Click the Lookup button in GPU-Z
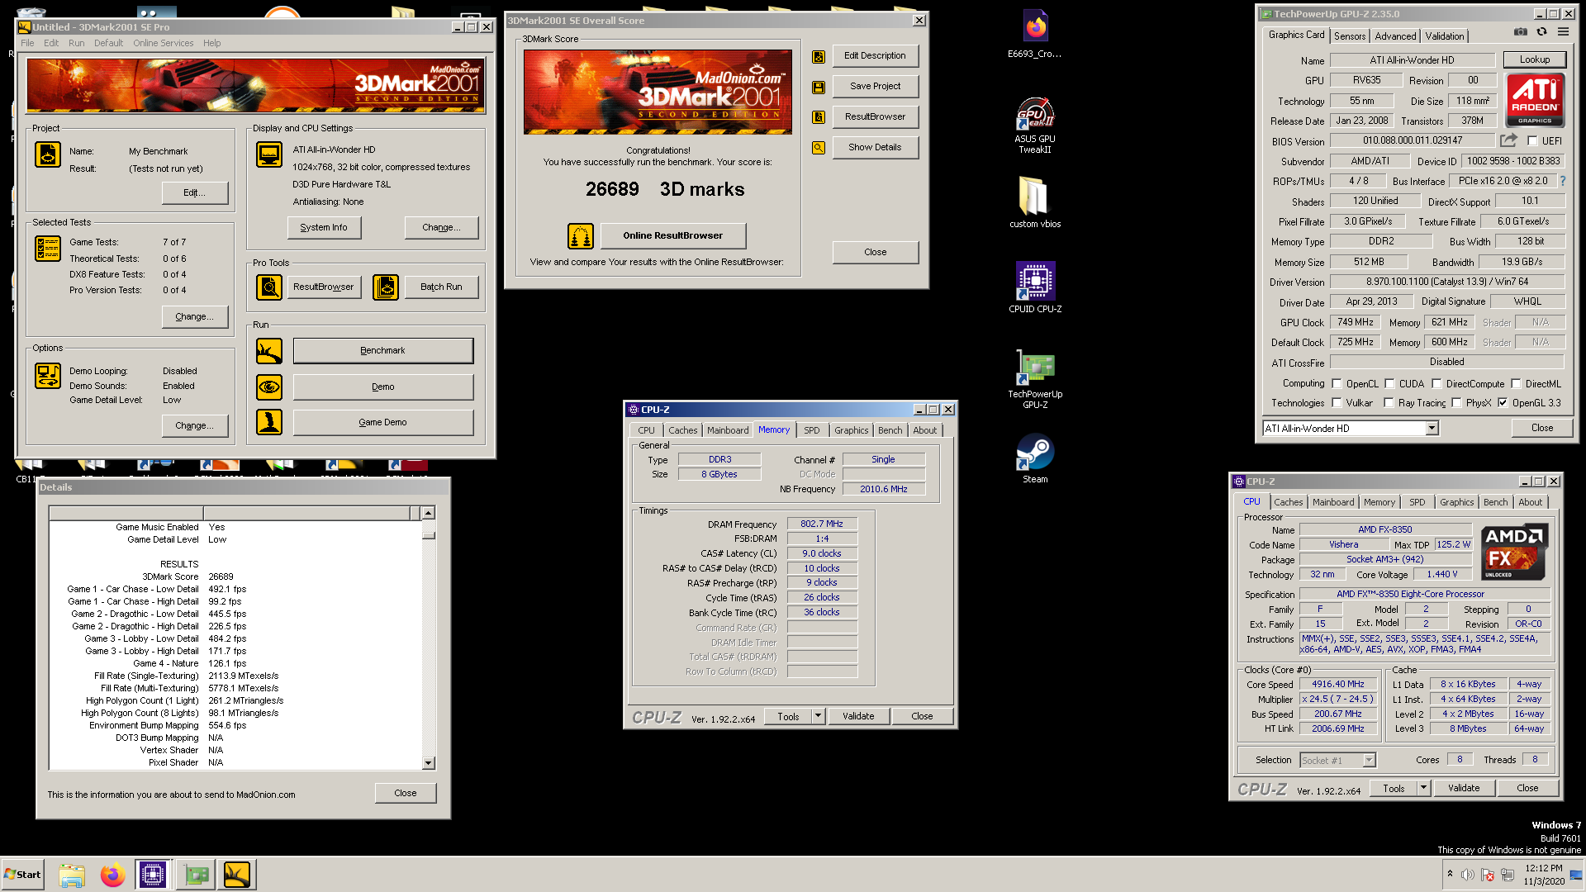This screenshot has height=892, width=1586. (x=1534, y=59)
